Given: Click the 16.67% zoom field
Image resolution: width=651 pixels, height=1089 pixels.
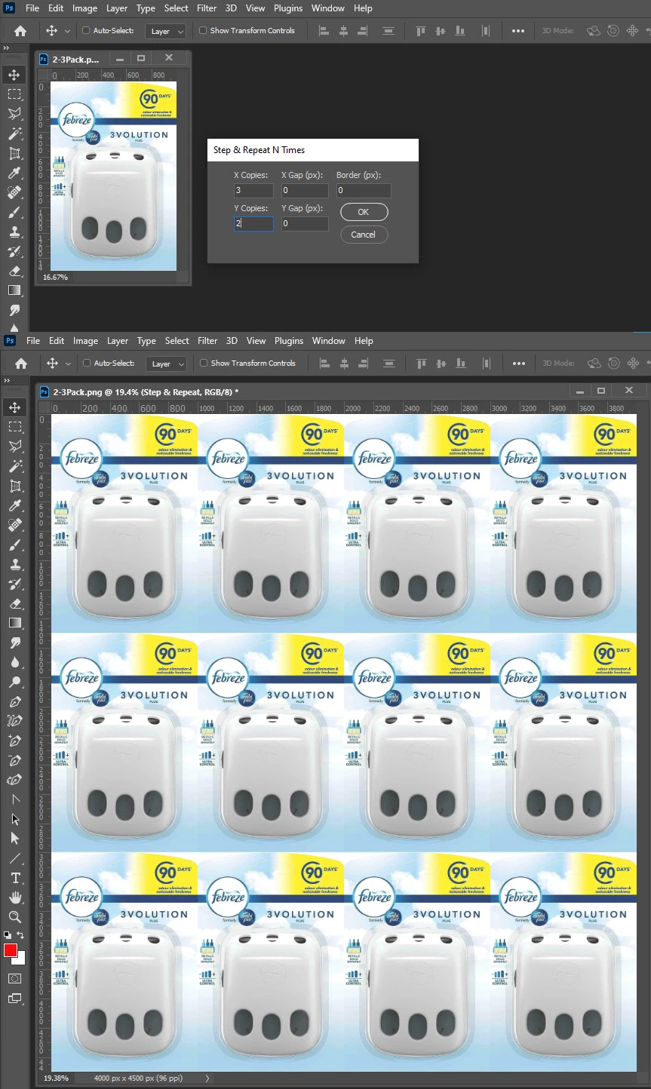Looking at the screenshot, I should (x=56, y=278).
